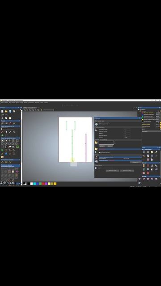Toggle the checkbox in the toolpath dialog
The width and height of the screenshot is (161, 286).
100,152
